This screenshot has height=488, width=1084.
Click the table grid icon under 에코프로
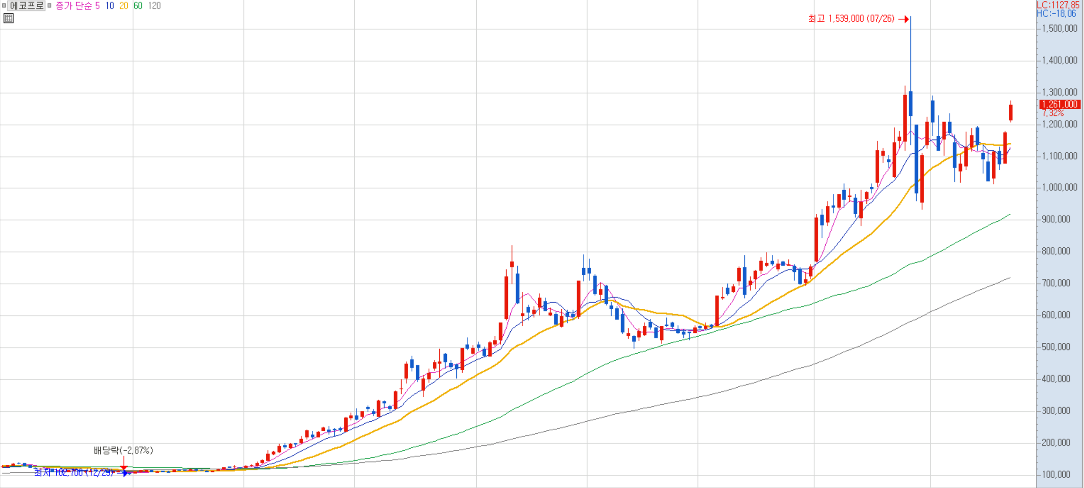(x=9, y=18)
